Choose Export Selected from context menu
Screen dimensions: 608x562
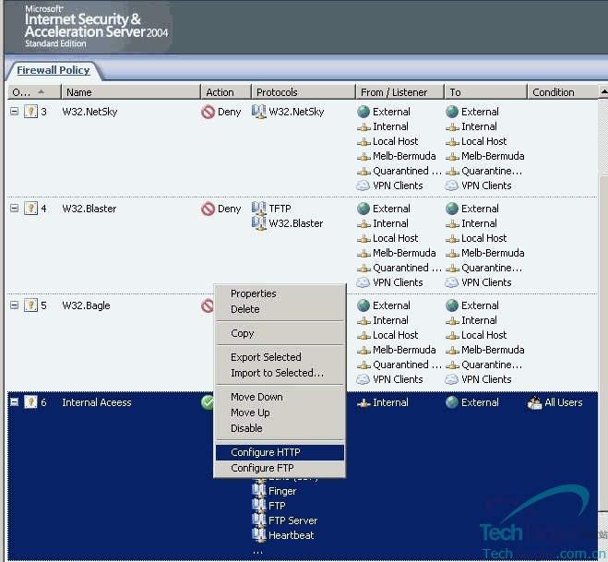click(266, 357)
